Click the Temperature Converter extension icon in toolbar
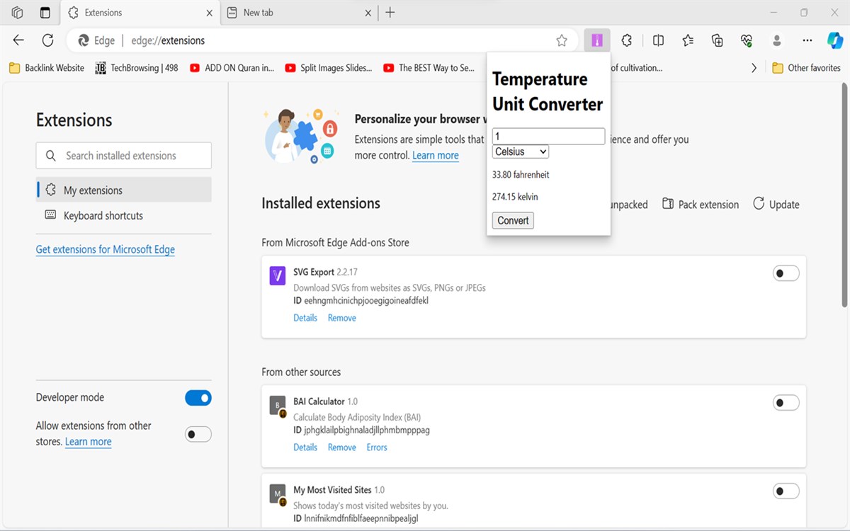 [x=597, y=40]
